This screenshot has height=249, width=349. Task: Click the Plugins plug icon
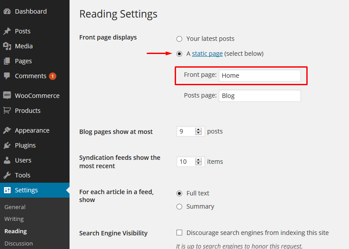coord(7,145)
